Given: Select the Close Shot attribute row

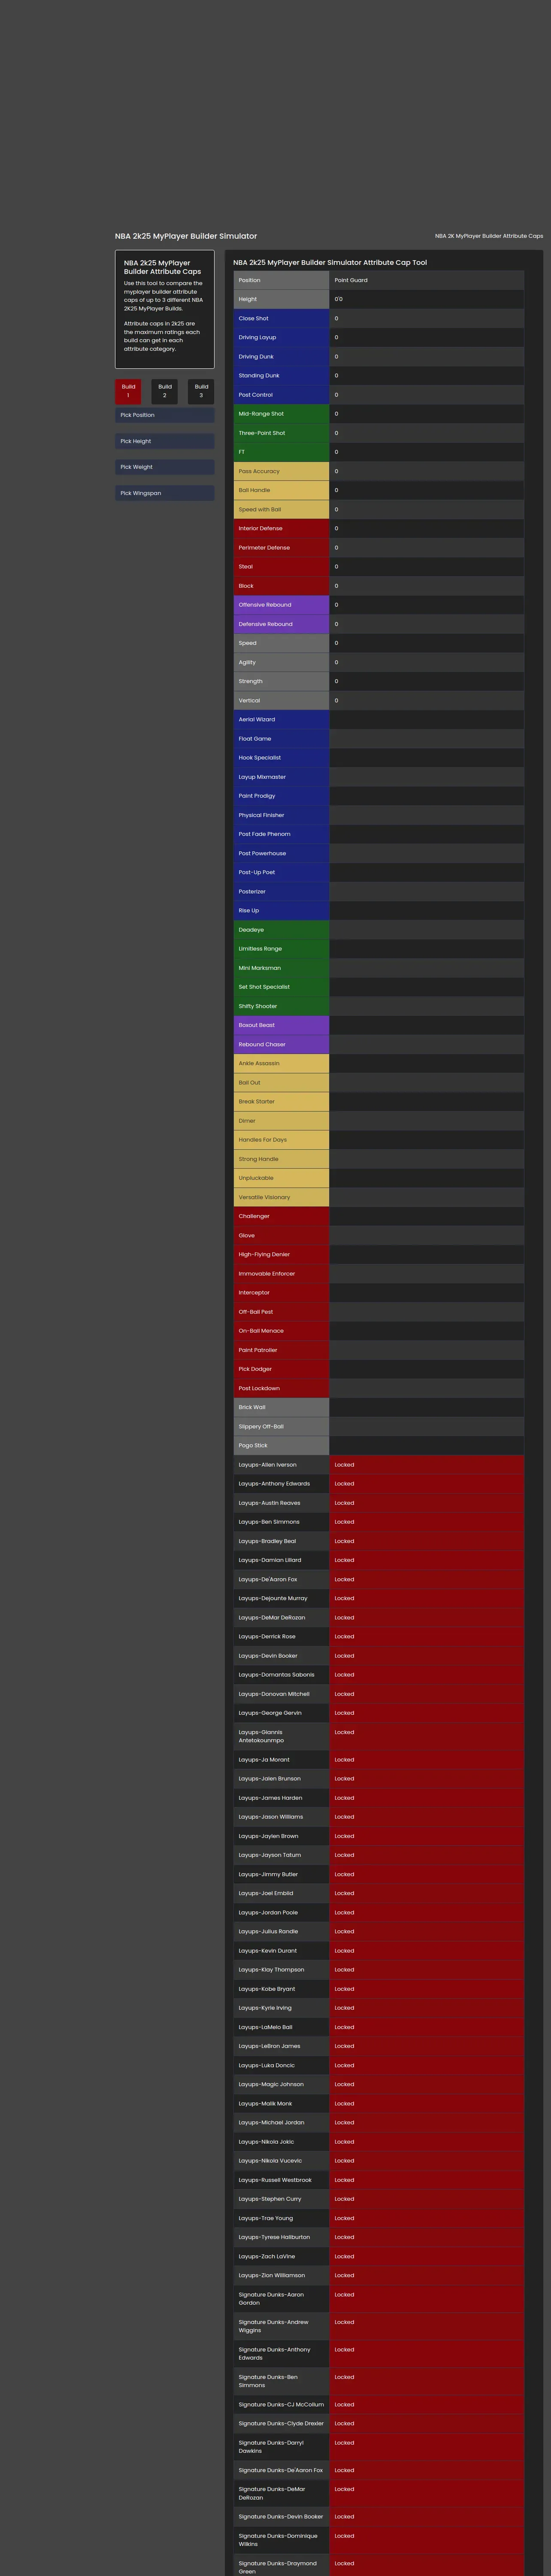Looking at the screenshot, I should pyautogui.click(x=379, y=318).
